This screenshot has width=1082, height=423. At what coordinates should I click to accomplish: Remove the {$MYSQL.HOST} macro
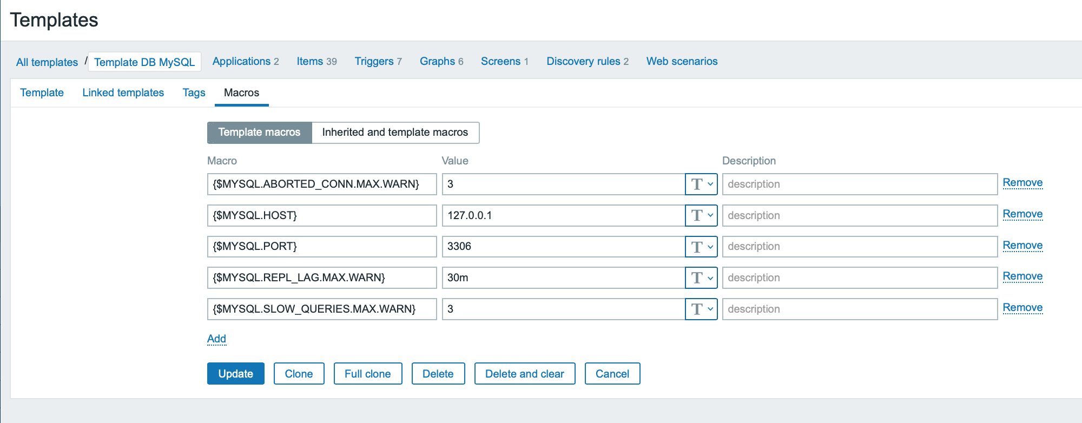[1022, 214]
